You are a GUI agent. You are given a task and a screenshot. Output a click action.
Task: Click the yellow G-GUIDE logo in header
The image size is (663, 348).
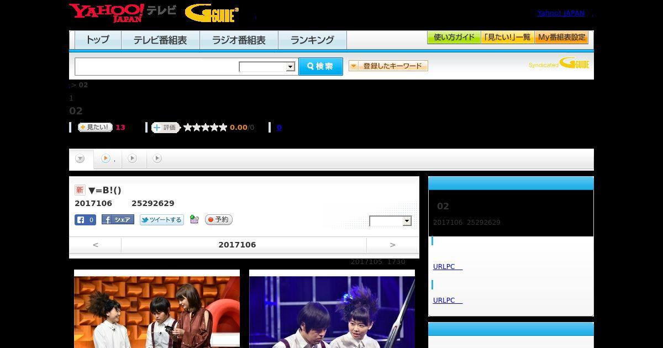point(212,13)
